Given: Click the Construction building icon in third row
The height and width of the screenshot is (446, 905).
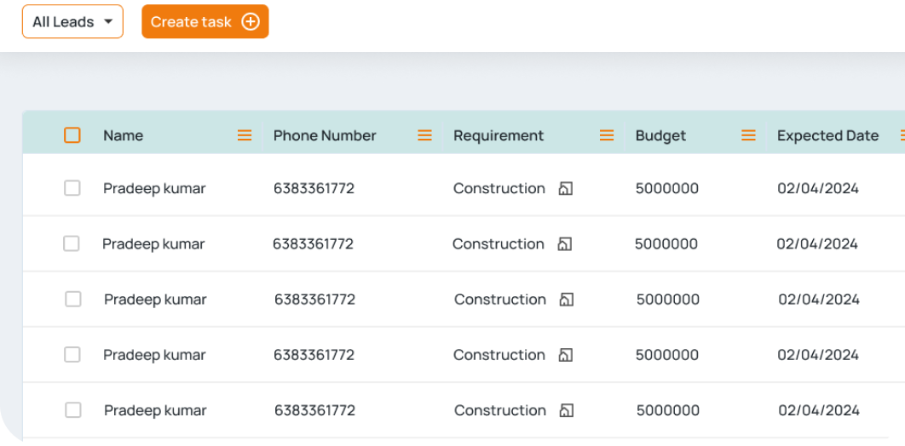Looking at the screenshot, I should [x=567, y=299].
